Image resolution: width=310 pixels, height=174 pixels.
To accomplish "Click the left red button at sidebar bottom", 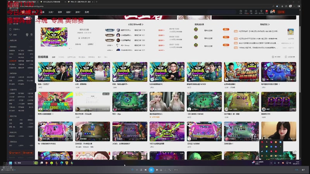I will [x=15, y=153].
